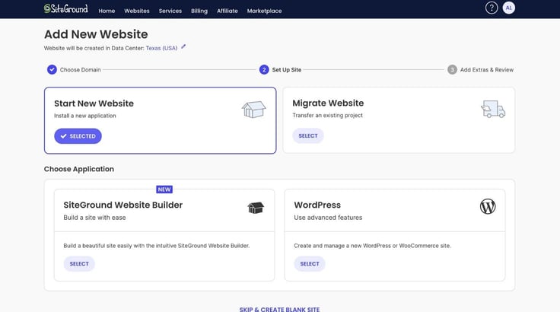Click the step 3 circle icon
560x312 pixels.
pyautogui.click(x=452, y=69)
